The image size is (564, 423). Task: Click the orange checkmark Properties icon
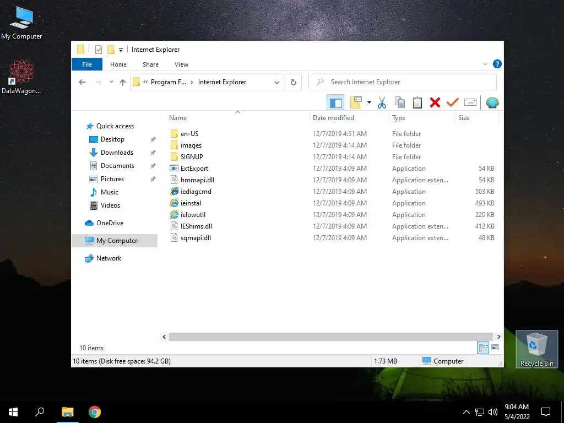tap(453, 102)
